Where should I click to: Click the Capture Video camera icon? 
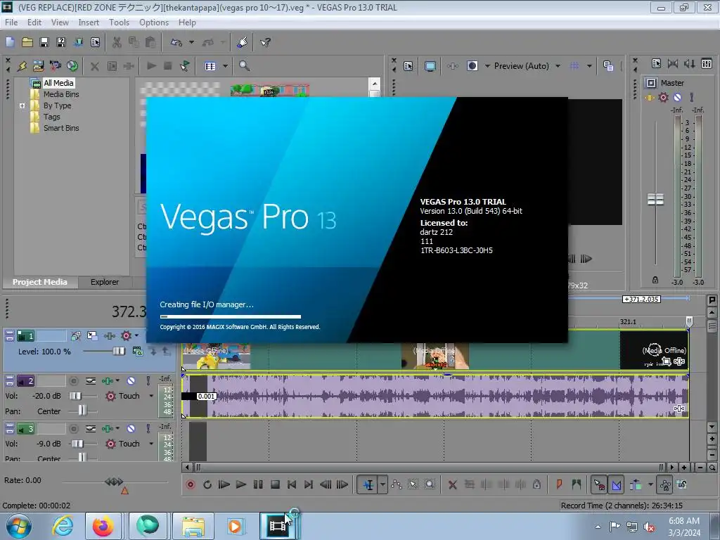(55, 66)
